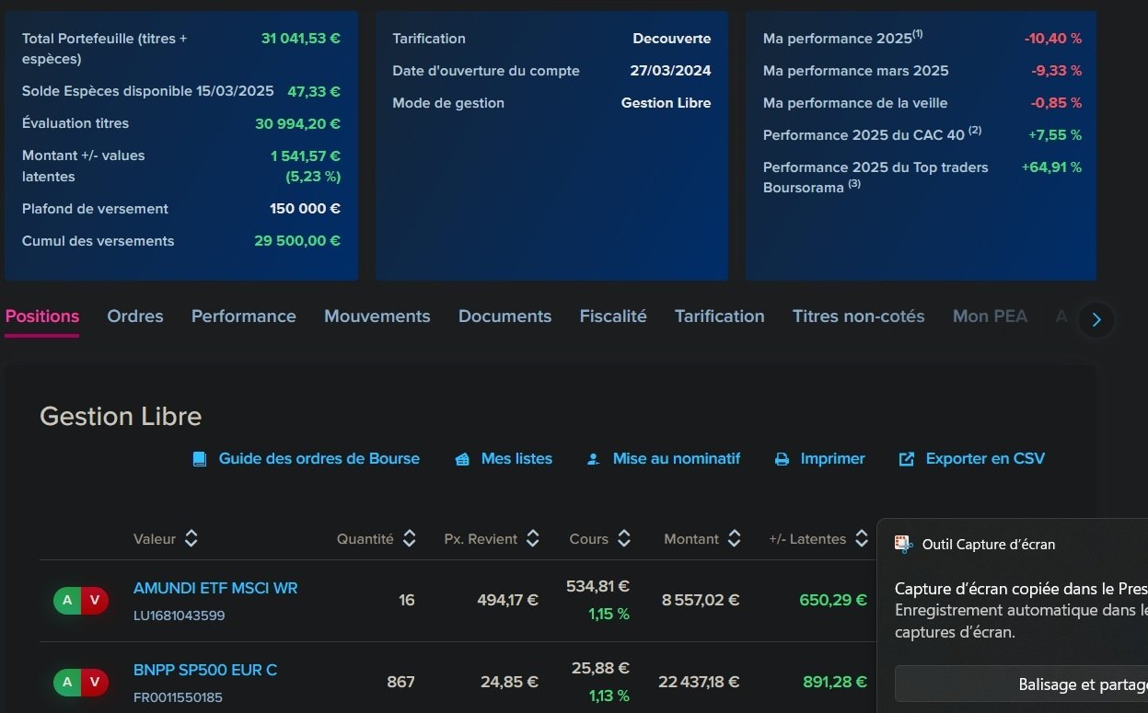Sell AMUNDI ETF MSCI WR with V button
Screen dimensions: 1148x713
pyautogui.click(x=95, y=601)
